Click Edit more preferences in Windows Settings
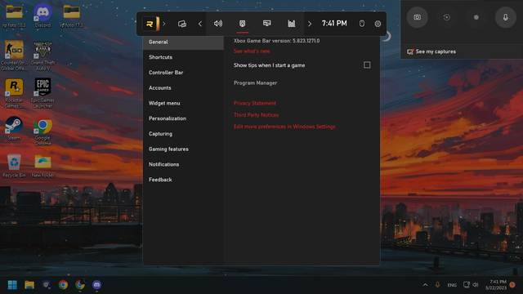This screenshot has height=294, width=523. [x=284, y=127]
